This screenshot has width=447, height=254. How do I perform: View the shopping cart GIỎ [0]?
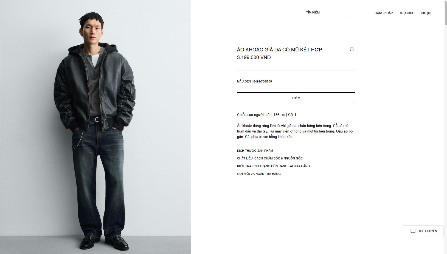pyautogui.click(x=426, y=13)
